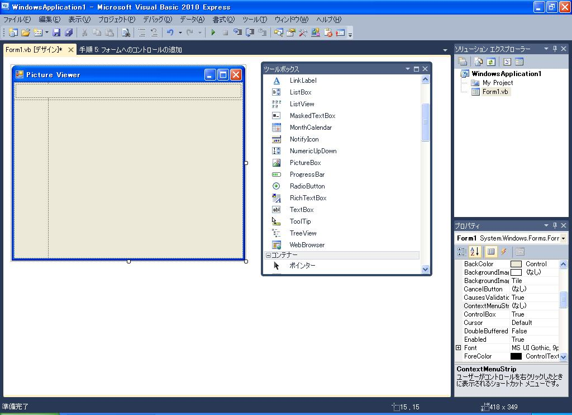This screenshot has height=415, width=572.
Task: Open the File (ファイル) menu
Action: (x=17, y=20)
